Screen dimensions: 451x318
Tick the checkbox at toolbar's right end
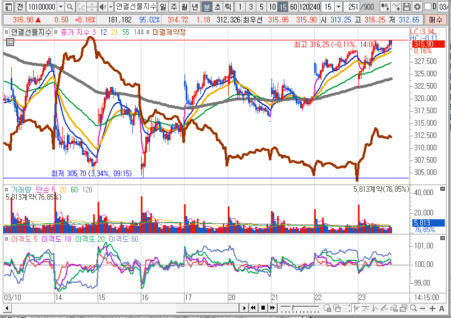pyautogui.click(x=429, y=7)
